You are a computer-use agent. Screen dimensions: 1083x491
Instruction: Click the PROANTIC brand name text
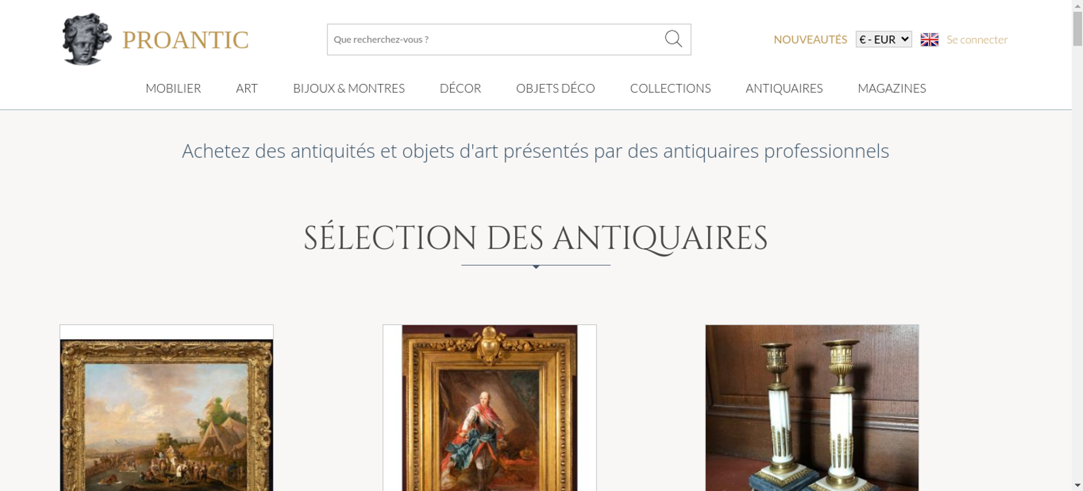185,40
